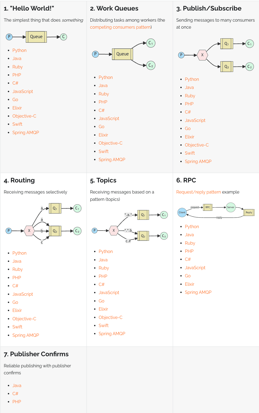
Task: Open Ruby tutorial under the Topics section
Action: 104,268
